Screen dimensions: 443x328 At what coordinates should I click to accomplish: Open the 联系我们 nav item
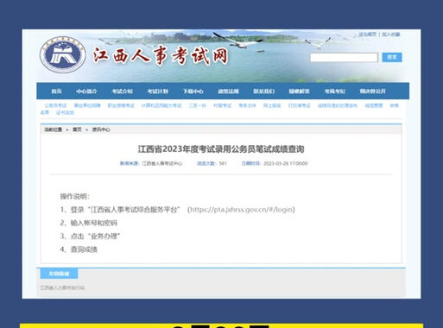(264, 91)
